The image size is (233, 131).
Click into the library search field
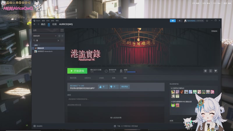(x=46, y=40)
